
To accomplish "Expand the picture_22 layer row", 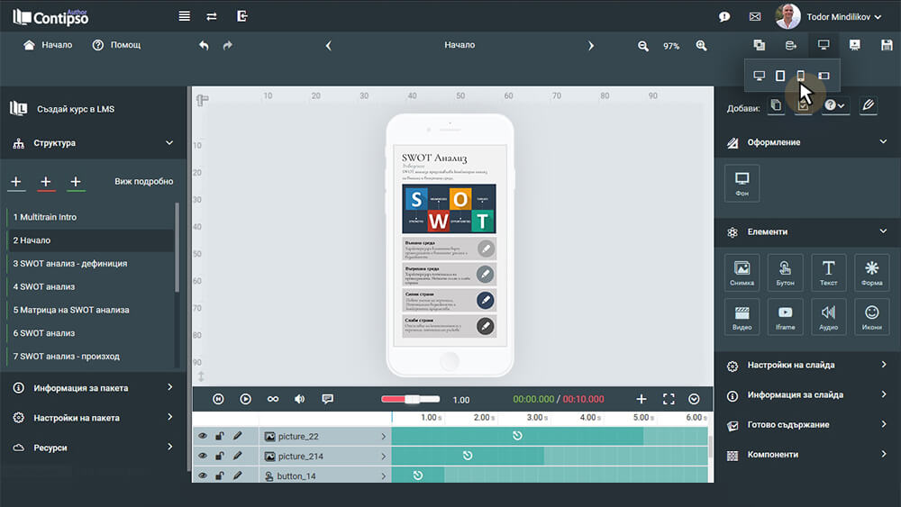I will click(x=383, y=437).
